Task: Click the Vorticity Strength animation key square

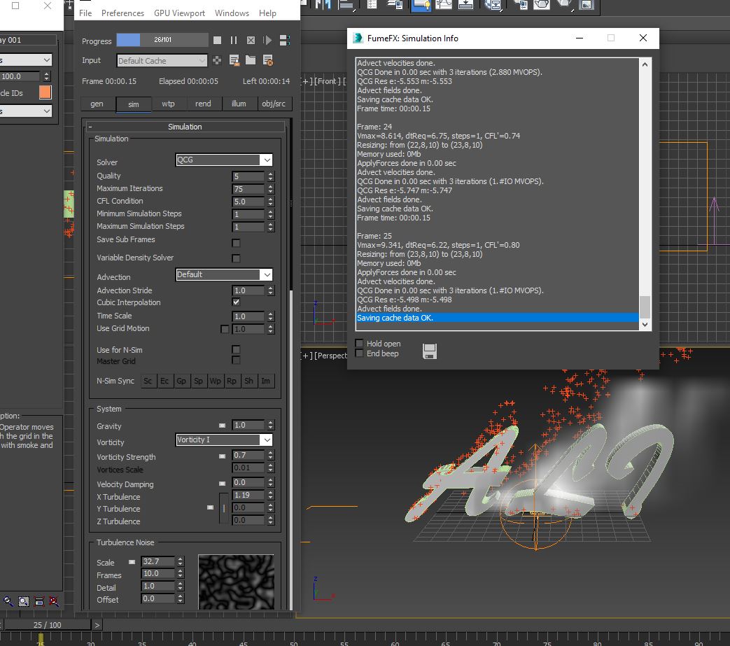Action: [222, 456]
